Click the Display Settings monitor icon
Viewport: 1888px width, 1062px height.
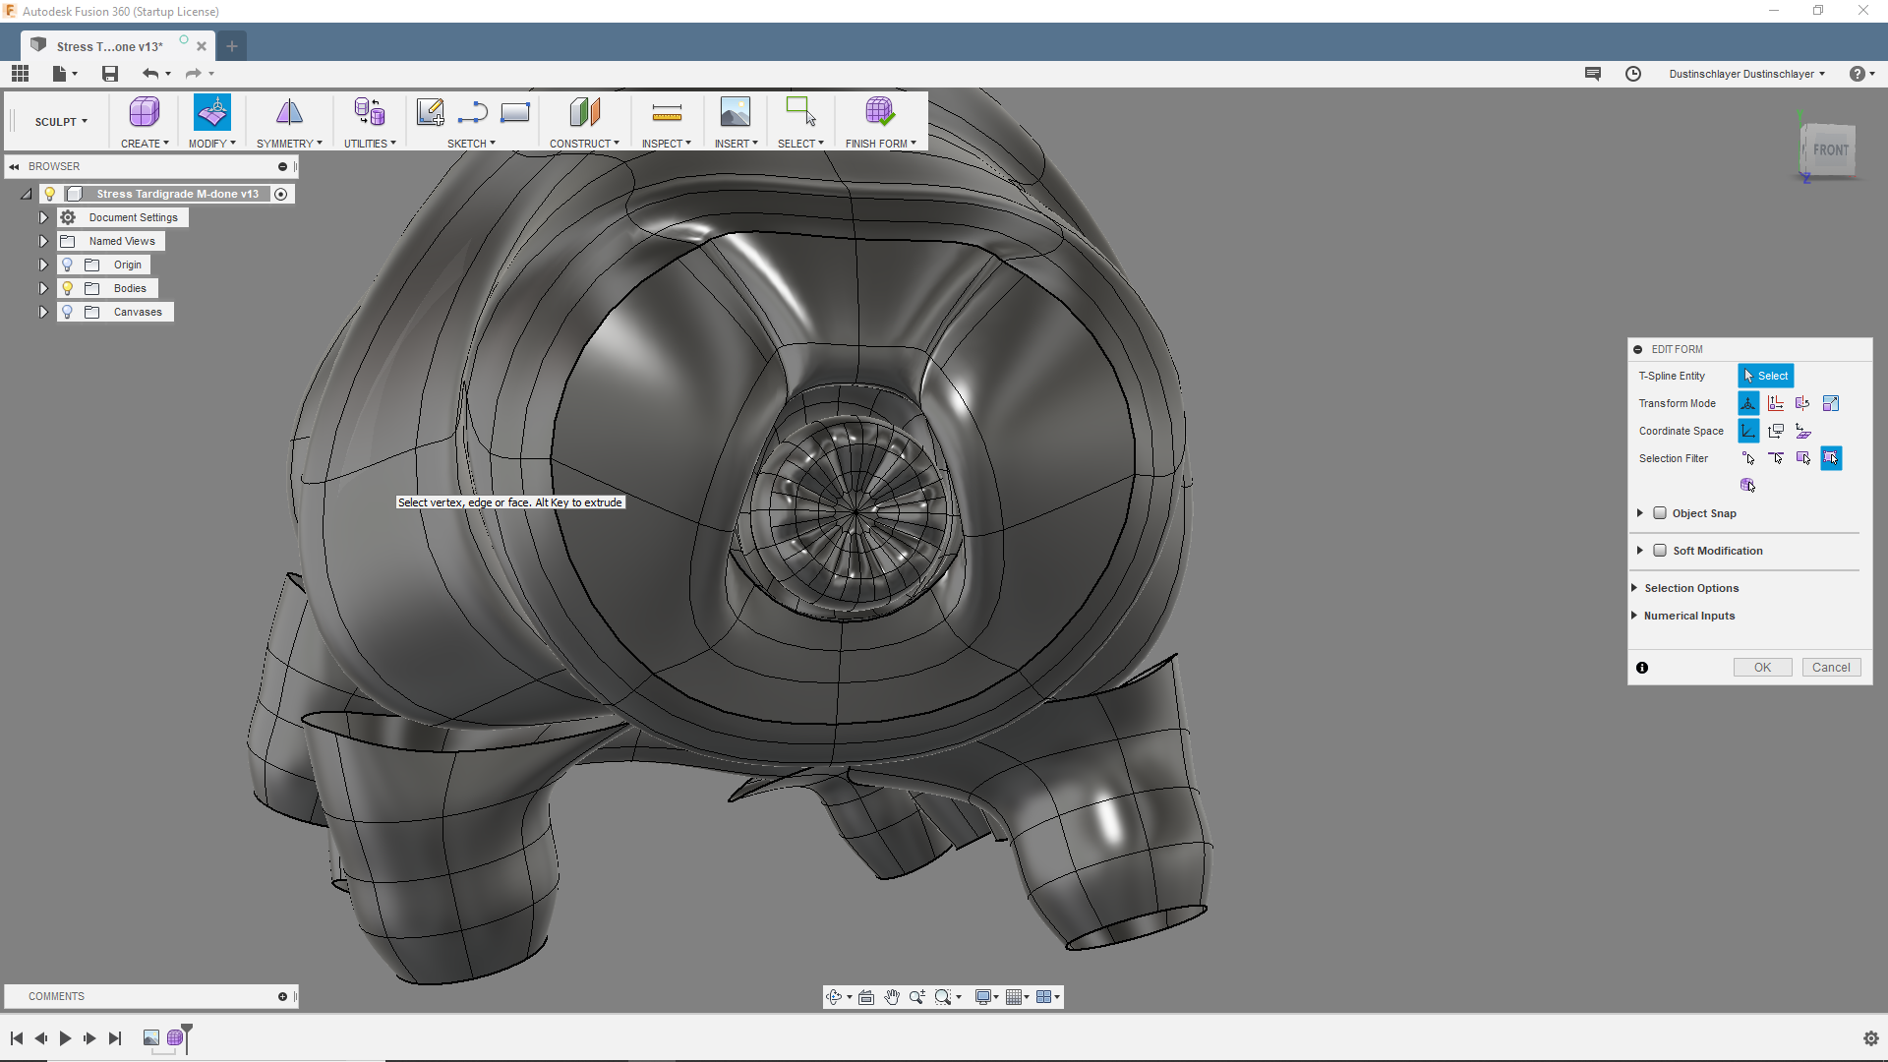[x=982, y=997]
